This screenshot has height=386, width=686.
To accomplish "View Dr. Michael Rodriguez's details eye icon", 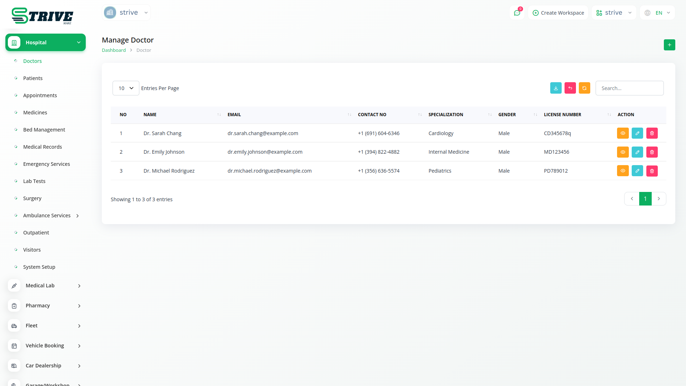I will (622, 171).
